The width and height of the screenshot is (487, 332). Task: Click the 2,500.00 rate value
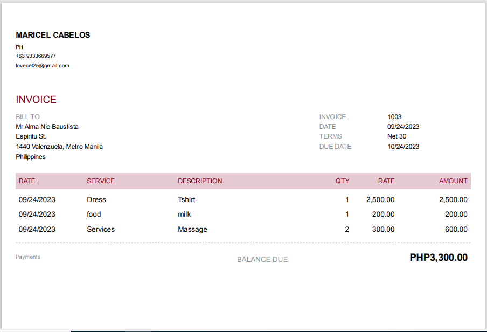pos(380,199)
